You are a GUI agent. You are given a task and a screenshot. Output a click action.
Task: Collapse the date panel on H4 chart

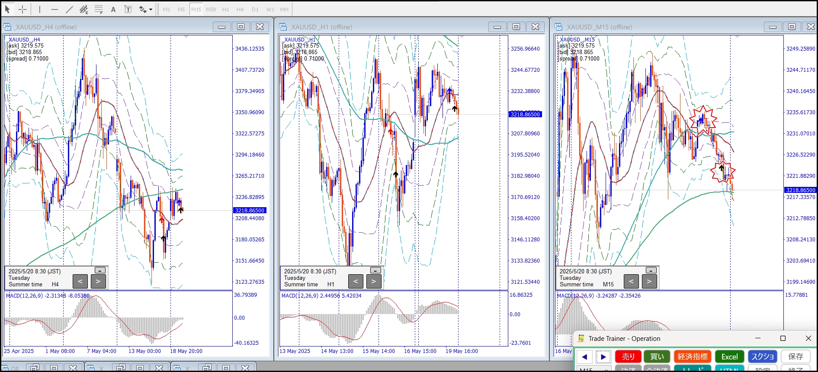(100, 270)
